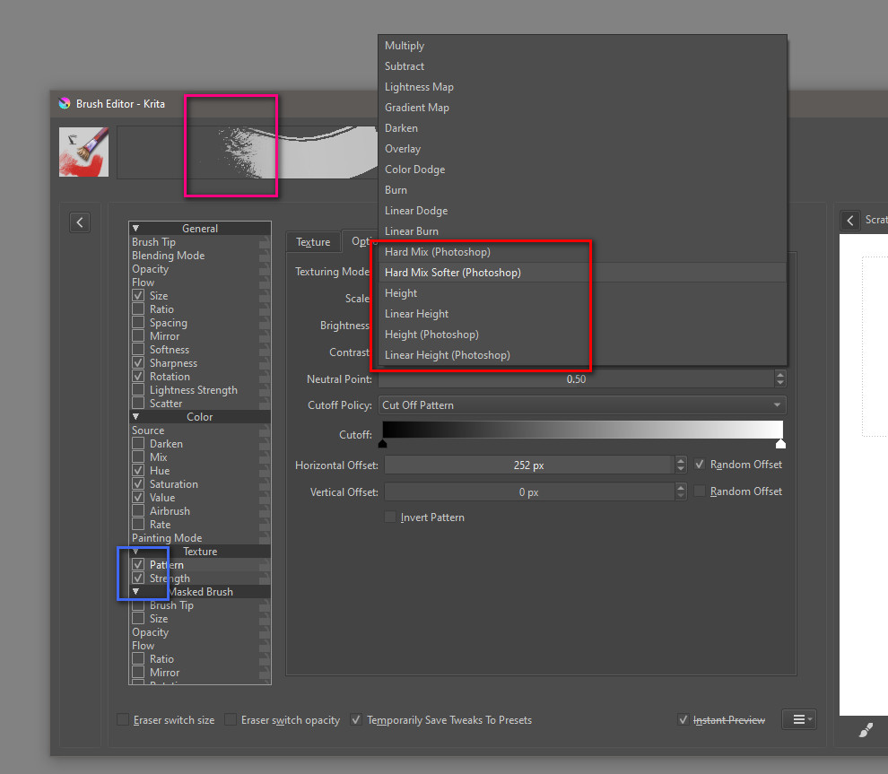This screenshot has height=774, width=888.
Task: Select Subtract in the mode list
Action: pos(582,66)
